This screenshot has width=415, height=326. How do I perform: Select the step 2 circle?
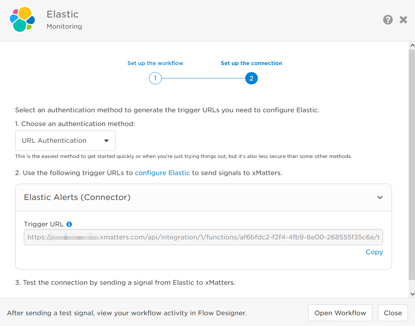tap(252, 78)
